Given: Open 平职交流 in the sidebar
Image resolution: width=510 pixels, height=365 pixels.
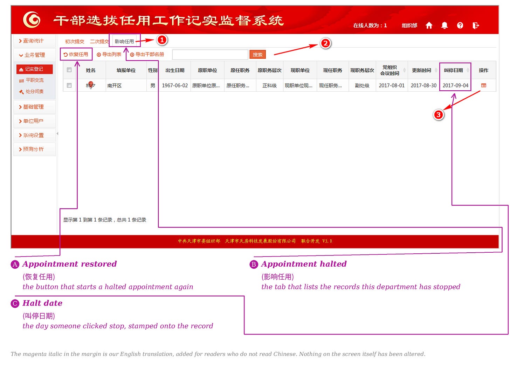Looking at the screenshot, I should [32, 80].
